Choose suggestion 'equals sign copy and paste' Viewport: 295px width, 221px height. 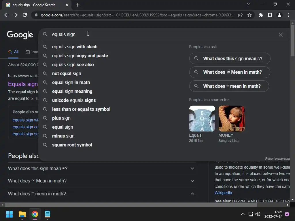80,56
